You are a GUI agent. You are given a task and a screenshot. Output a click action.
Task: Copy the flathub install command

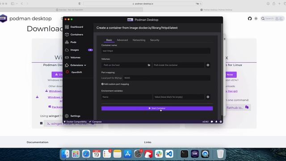click(247, 107)
